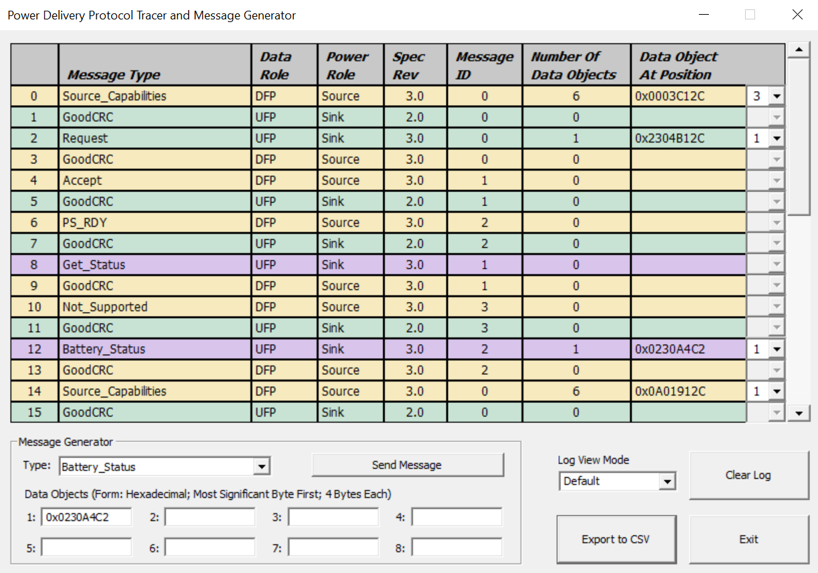The height and width of the screenshot is (573, 818).
Task: Minimize the Protocol Tracer window
Action: [x=704, y=15]
